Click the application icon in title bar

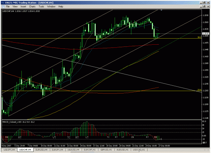coord(3,3)
